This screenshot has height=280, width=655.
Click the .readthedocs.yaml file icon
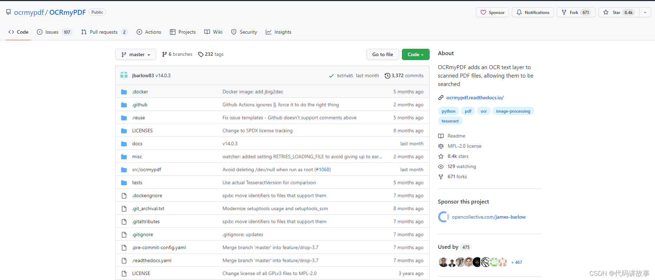(124, 260)
